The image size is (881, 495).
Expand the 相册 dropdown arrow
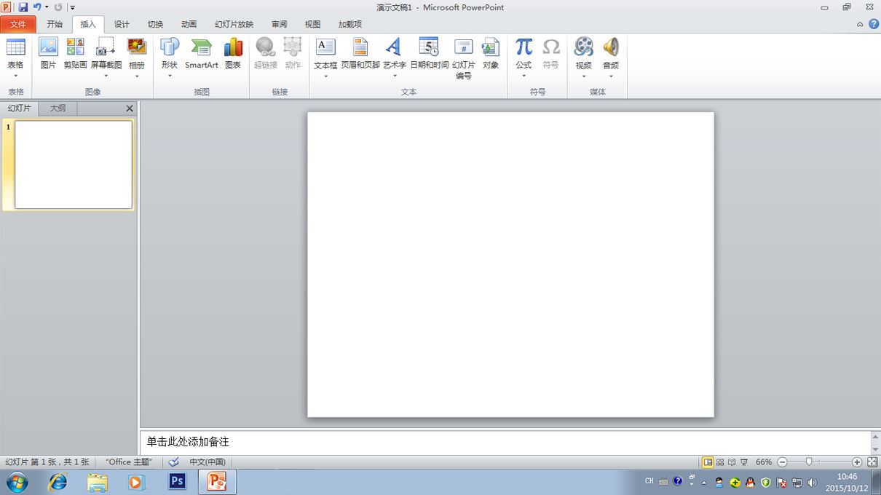point(137,76)
